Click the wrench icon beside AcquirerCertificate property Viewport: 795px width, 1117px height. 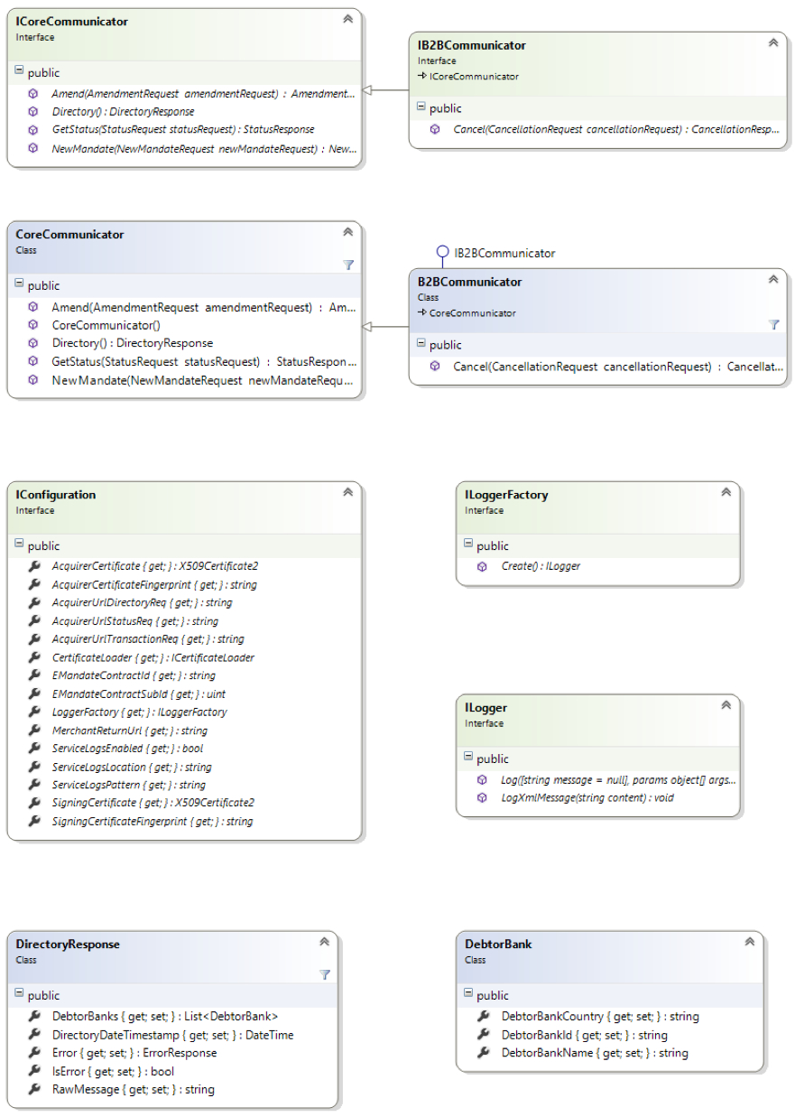33,566
